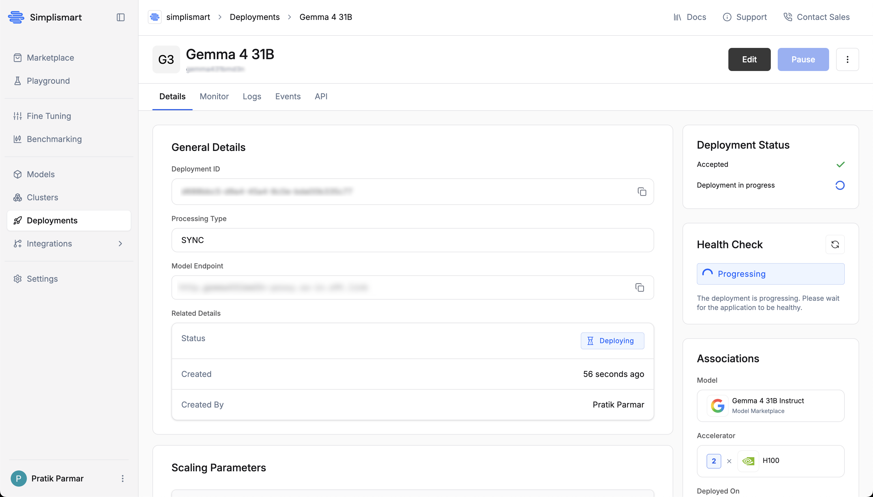Click the H100 accelerator card
The image size is (873, 497).
771,461
